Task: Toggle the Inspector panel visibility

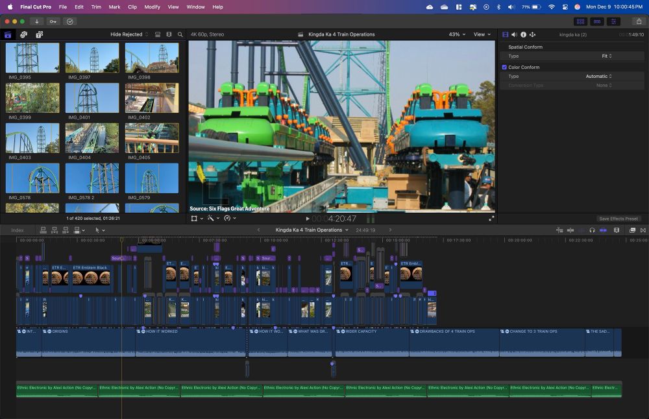Action: tap(613, 21)
